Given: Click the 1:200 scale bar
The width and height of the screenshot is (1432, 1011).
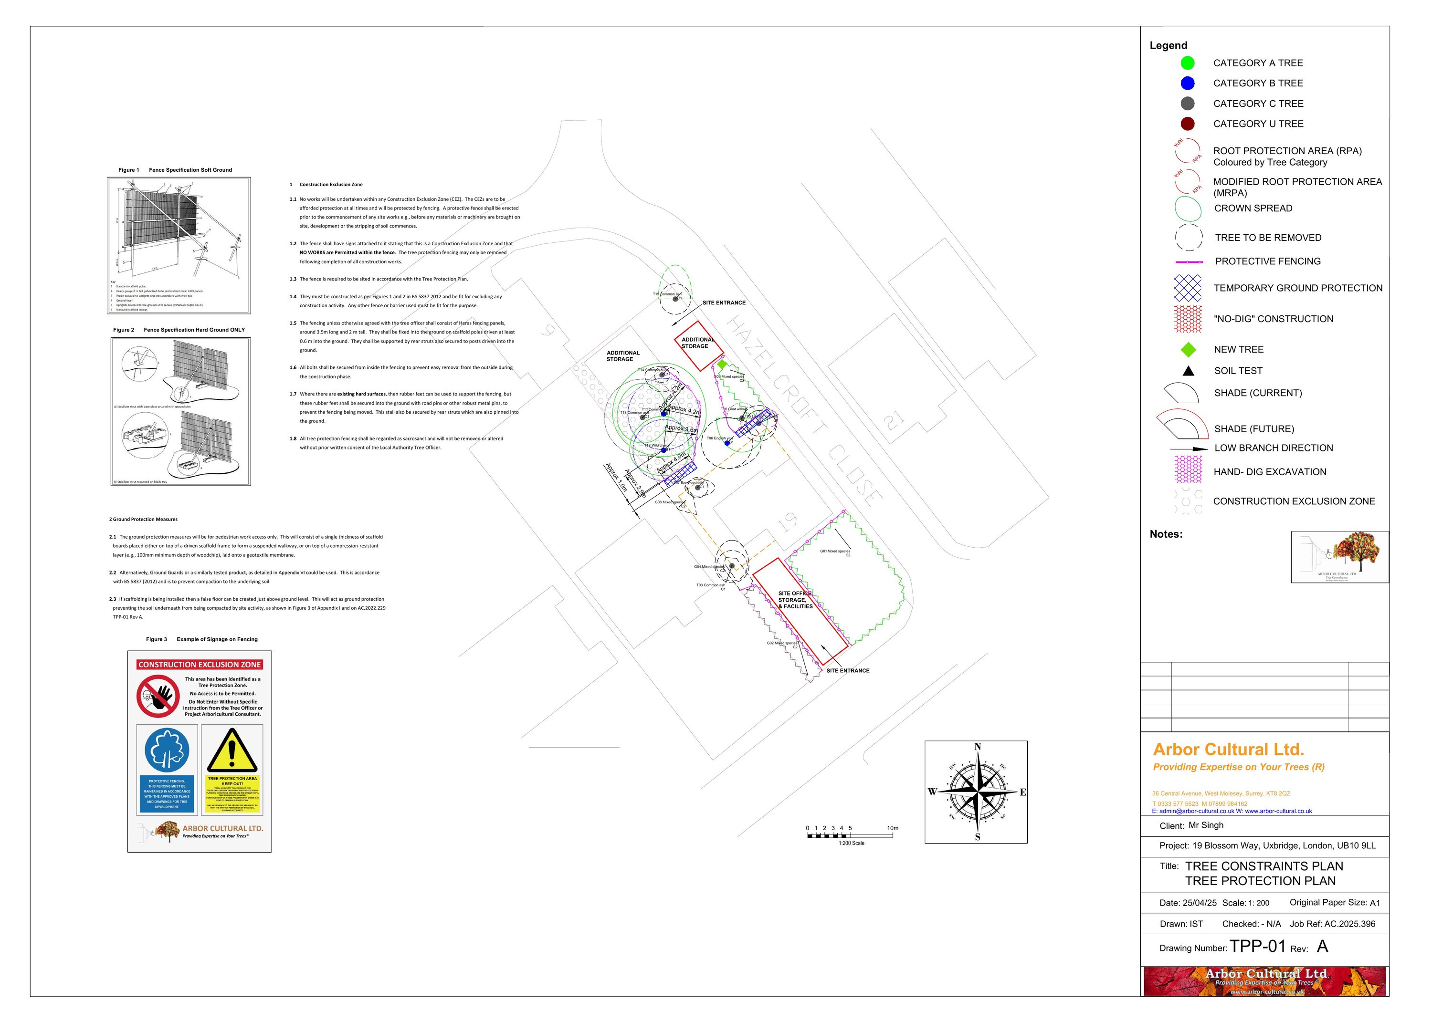Looking at the screenshot, I should pos(850,835).
